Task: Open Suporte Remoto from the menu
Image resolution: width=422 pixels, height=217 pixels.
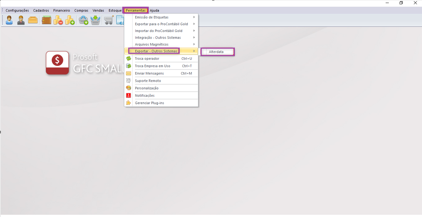Action: (161, 81)
